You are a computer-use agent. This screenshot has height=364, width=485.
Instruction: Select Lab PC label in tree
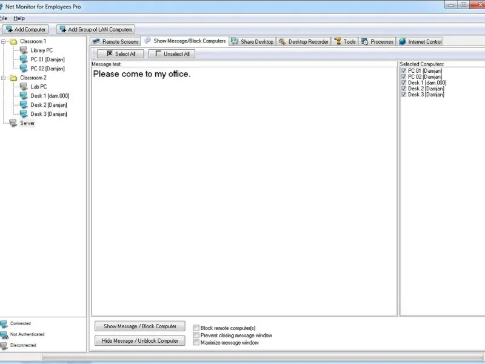point(39,87)
